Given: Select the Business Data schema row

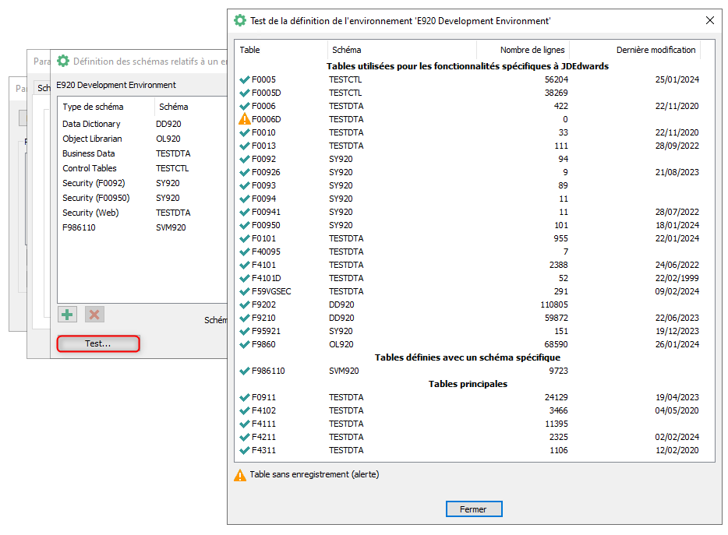Looking at the screenshot, I should coord(142,153).
